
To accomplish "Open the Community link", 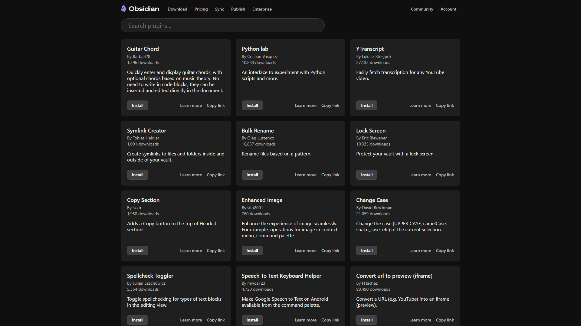I will pyautogui.click(x=422, y=9).
